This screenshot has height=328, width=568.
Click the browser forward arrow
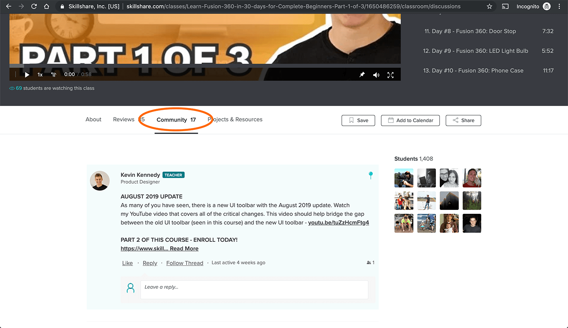[21, 6]
